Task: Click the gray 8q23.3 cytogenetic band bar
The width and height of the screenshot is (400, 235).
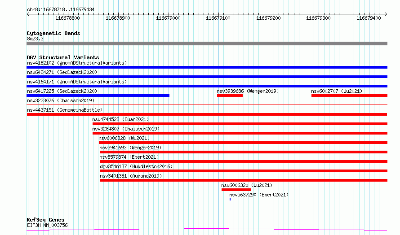Action: (207, 44)
